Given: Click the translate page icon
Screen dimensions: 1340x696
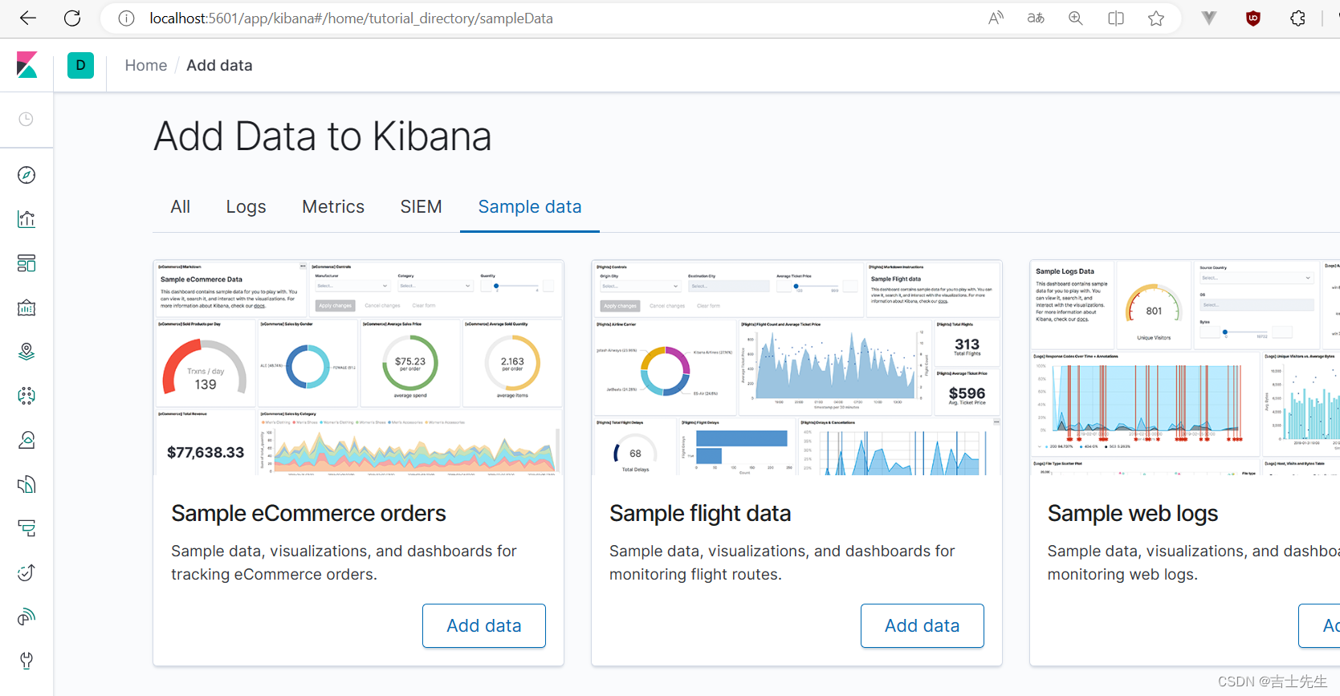Looking at the screenshot, I should pyautogui.click(x=1036, y=18).
